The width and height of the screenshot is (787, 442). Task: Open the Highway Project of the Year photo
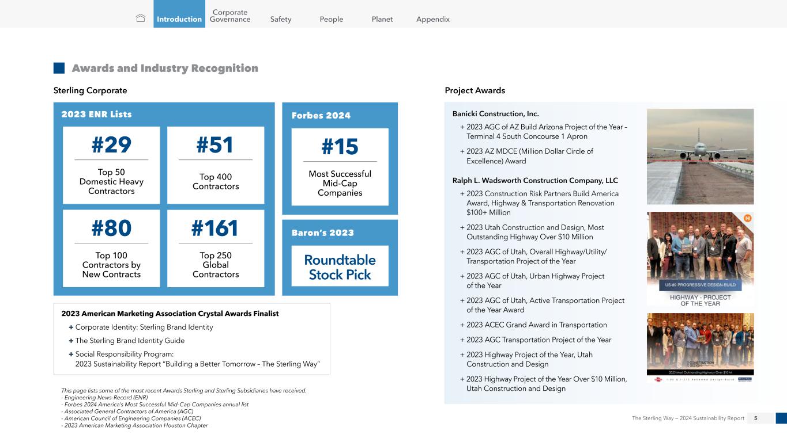(x=700, y=260)
